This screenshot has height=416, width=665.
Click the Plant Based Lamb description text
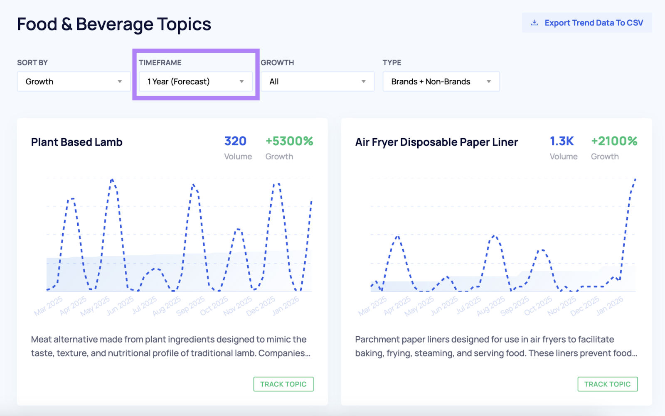(171, 346)
